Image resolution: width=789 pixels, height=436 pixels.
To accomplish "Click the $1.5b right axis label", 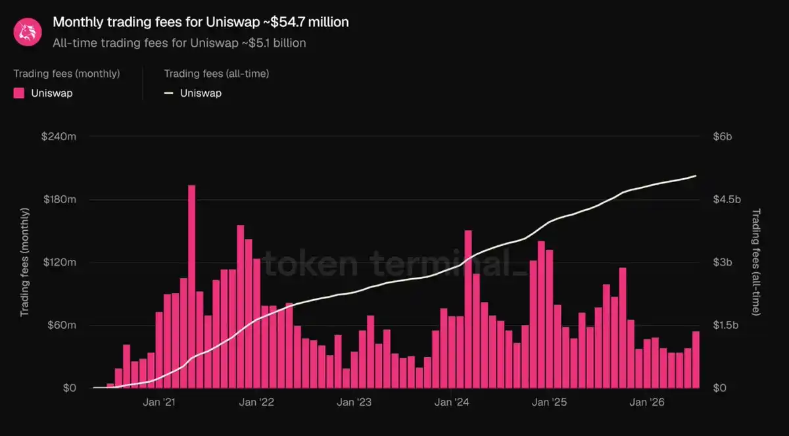I will pos(726,326).
